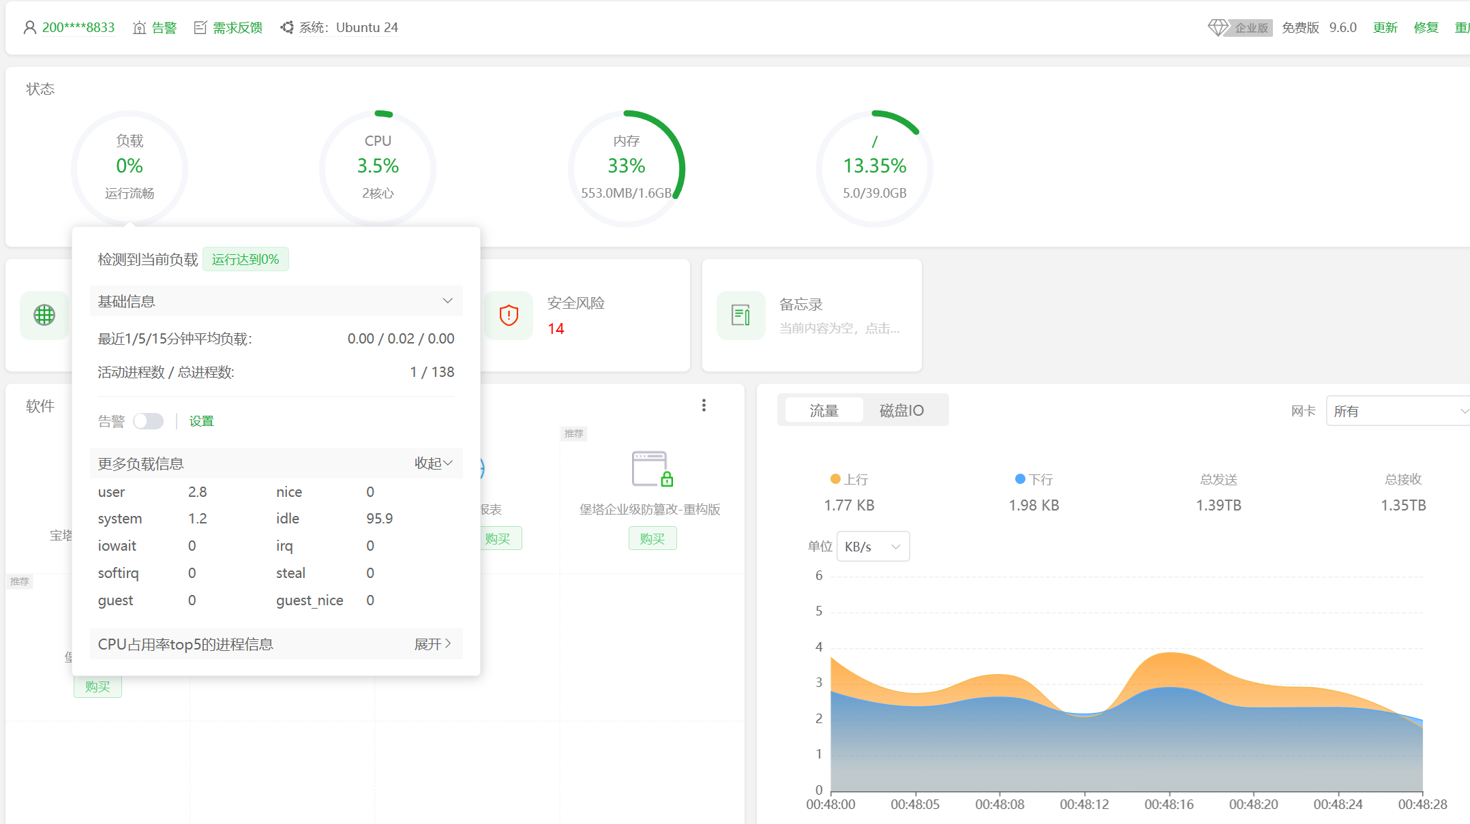Open the KB/s unit dropdown
This screenshot has width=1470, height=824.
873,546
